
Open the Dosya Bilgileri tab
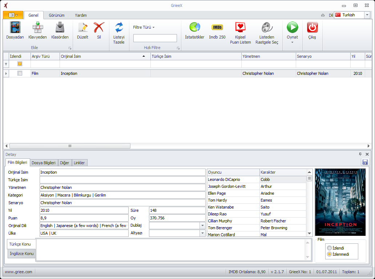[44, 163]
